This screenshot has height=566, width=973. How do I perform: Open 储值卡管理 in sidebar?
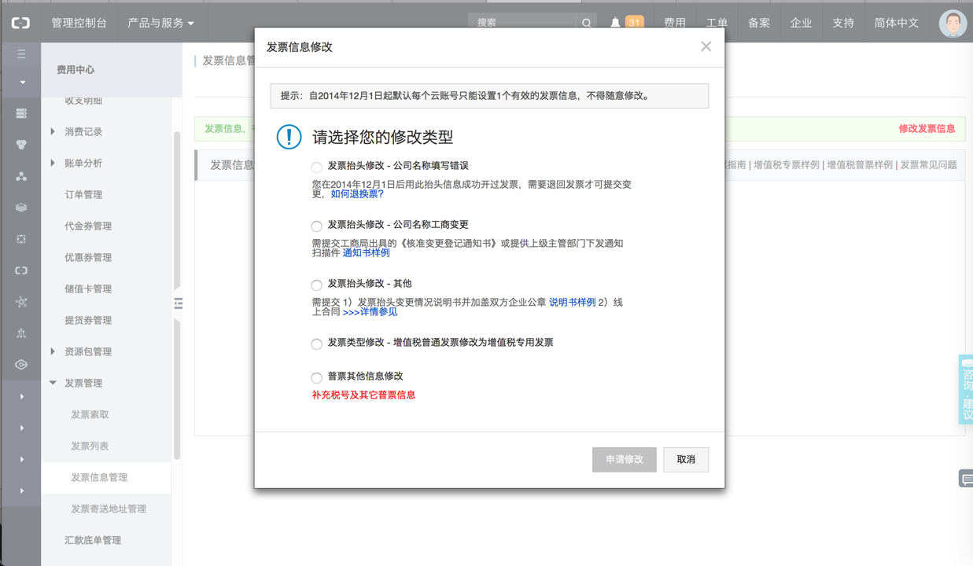coord(88,289)
